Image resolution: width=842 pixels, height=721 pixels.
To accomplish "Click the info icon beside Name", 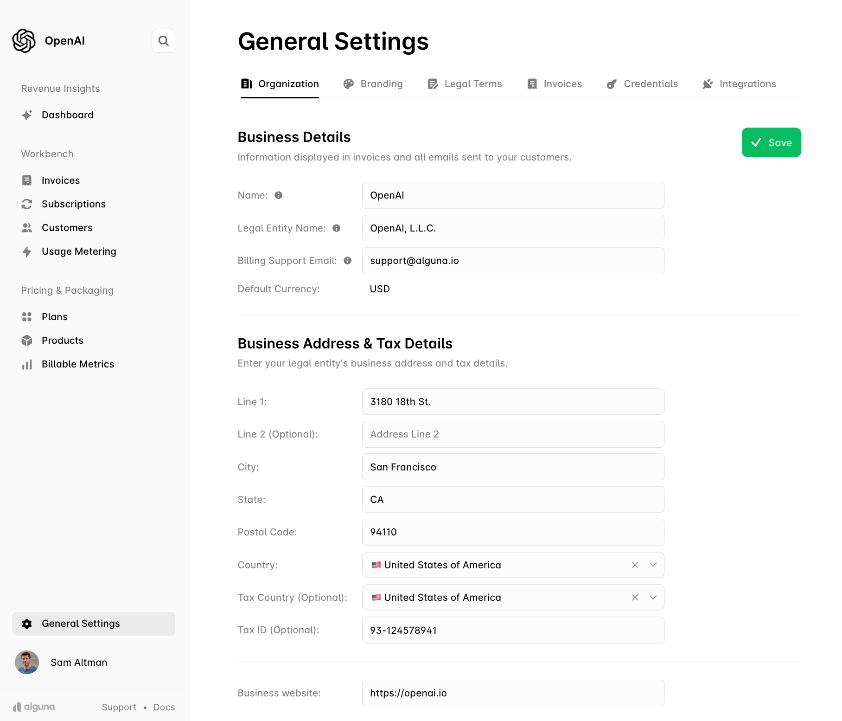I will 279,195.
